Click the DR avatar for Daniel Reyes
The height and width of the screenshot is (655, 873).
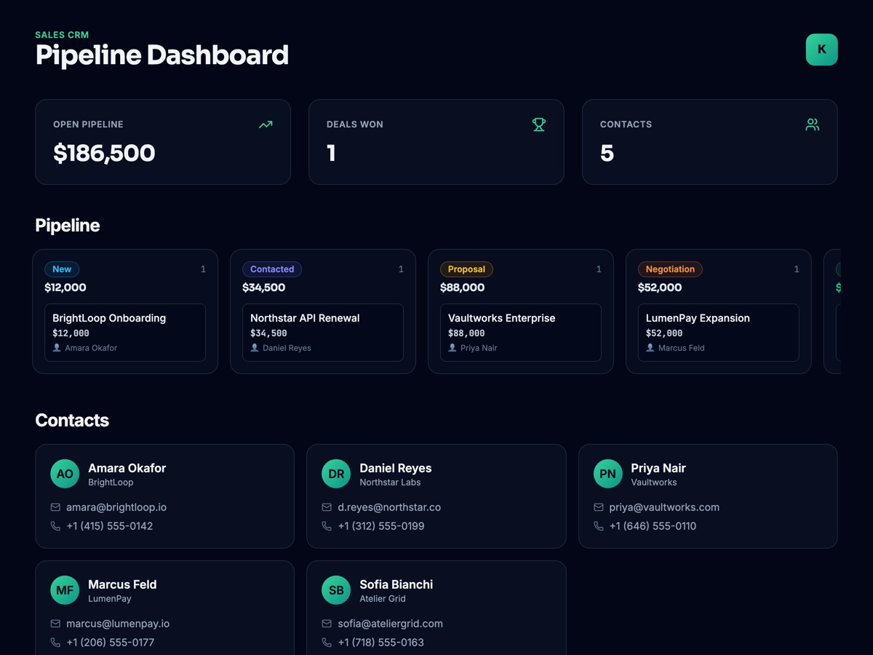coord(336,474)
